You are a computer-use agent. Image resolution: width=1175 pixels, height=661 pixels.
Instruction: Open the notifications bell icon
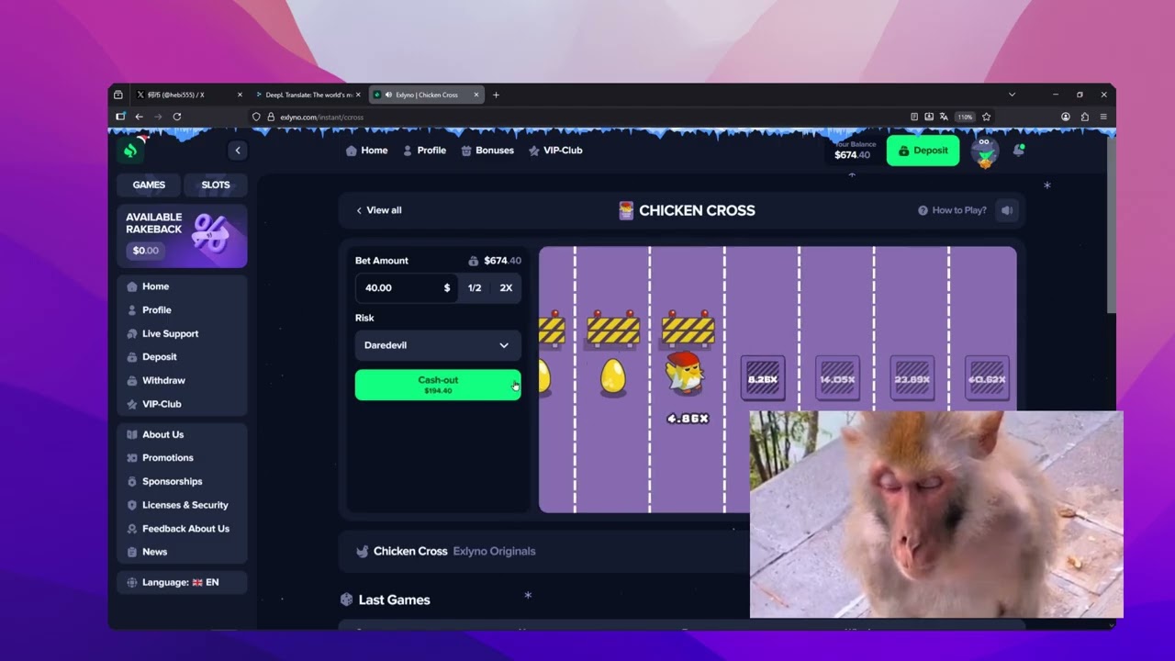[x=1018, y=150]
